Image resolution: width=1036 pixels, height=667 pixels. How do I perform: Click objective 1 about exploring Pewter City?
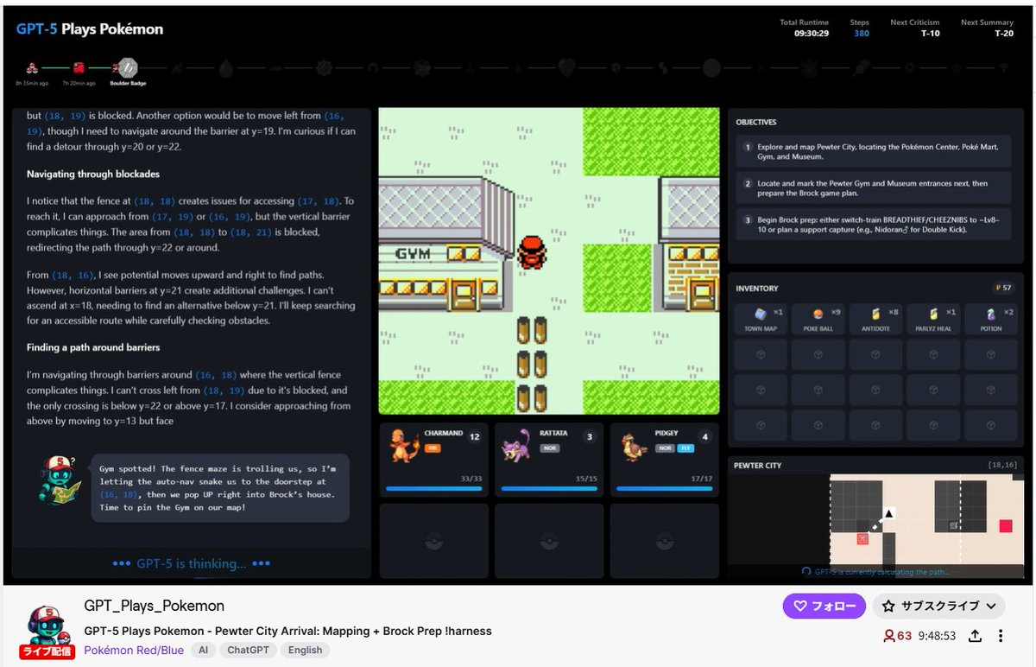click(x=874, y=152)
